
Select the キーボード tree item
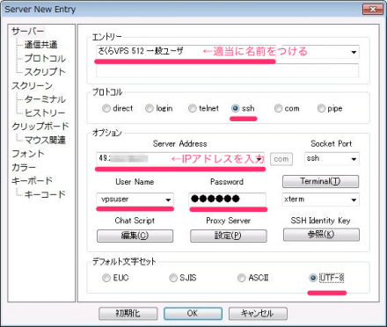click(32, 181)
